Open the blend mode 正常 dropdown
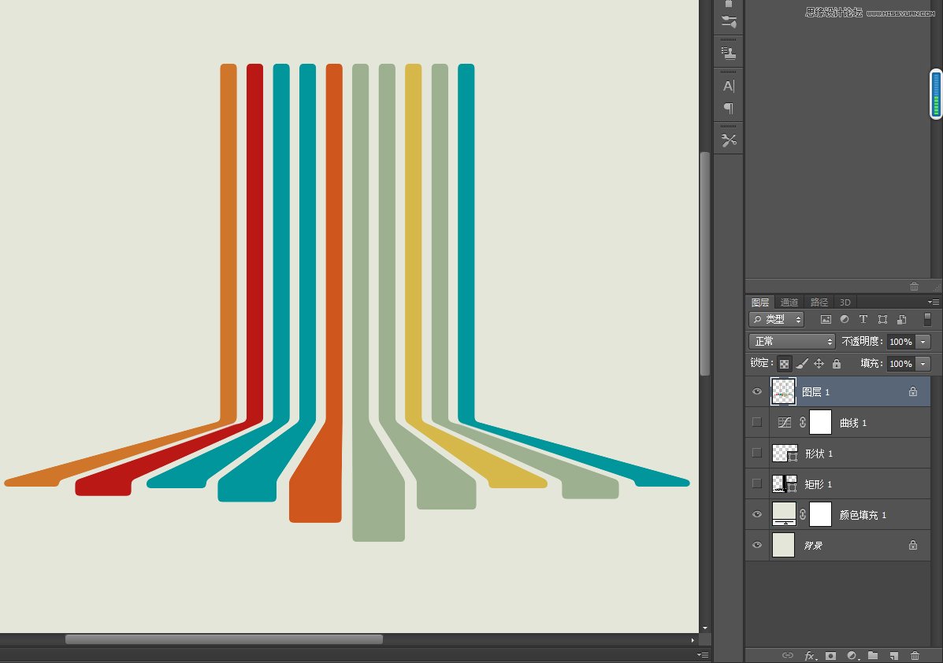This screenshot has width=943, height=663. pyautogui.click(x=792, y=342)
